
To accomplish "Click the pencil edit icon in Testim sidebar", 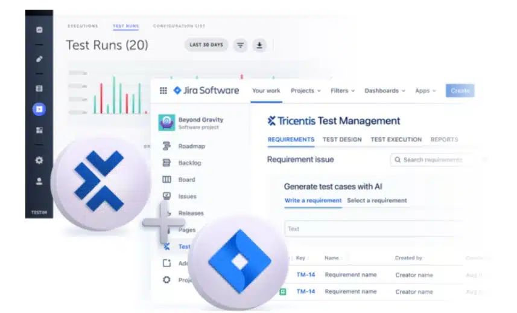I will click(x=39, y=59).
